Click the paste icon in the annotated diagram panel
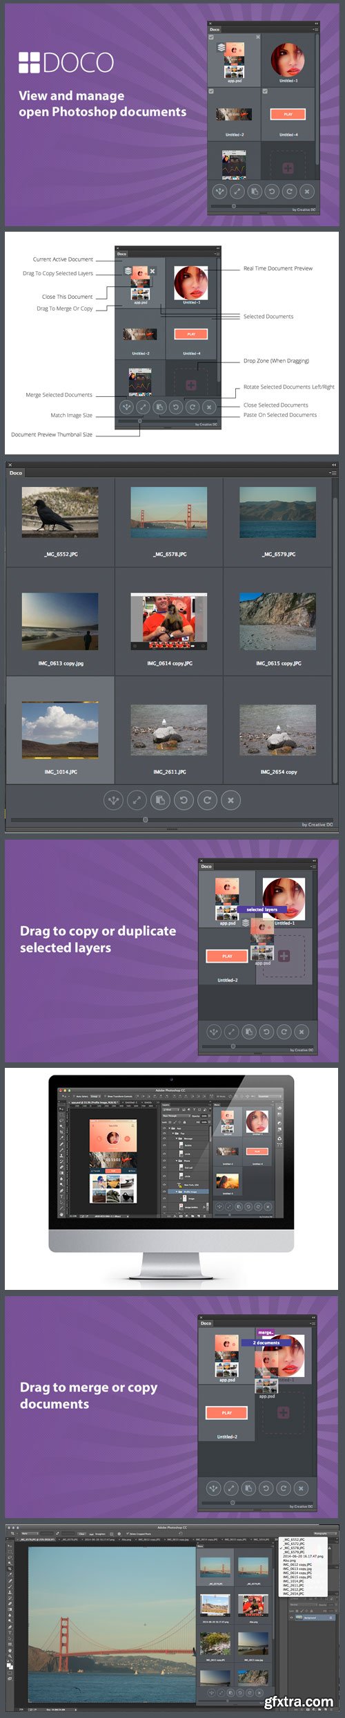The width and height of the screenshot is (345, 1718). pos(159,407)
